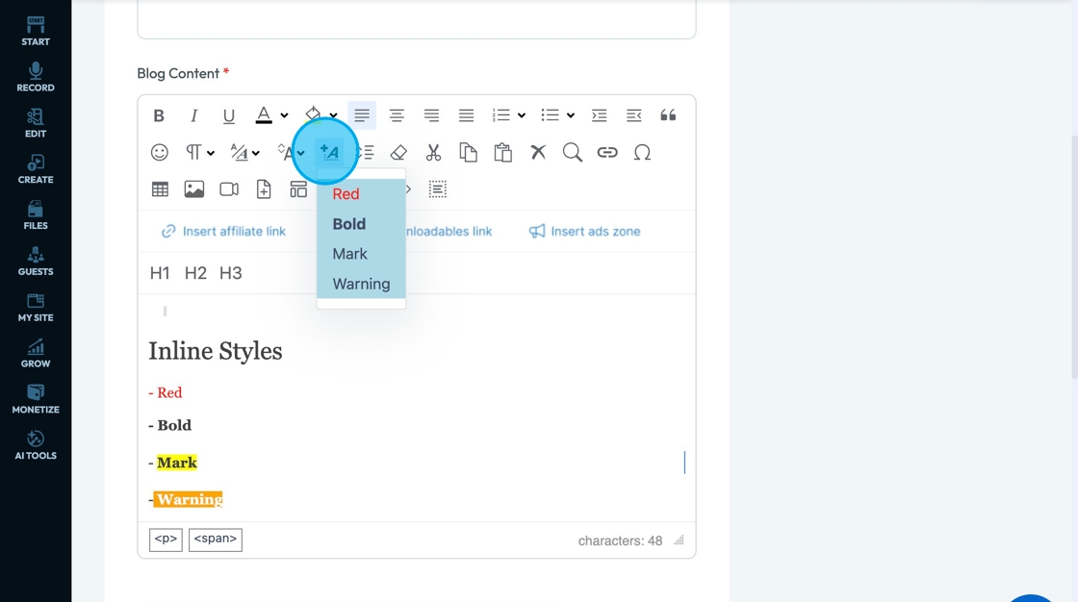Toggle underline formatting
1078x602 pixels.
(229, 115)
